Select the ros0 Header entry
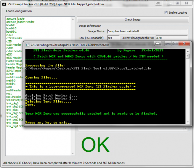The image size is (194, 168). [x=14, y=90]
